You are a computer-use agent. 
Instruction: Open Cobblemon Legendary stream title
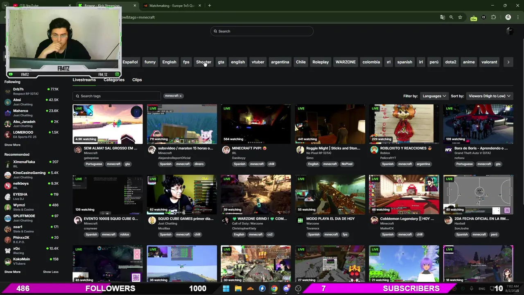click(407, 219)
